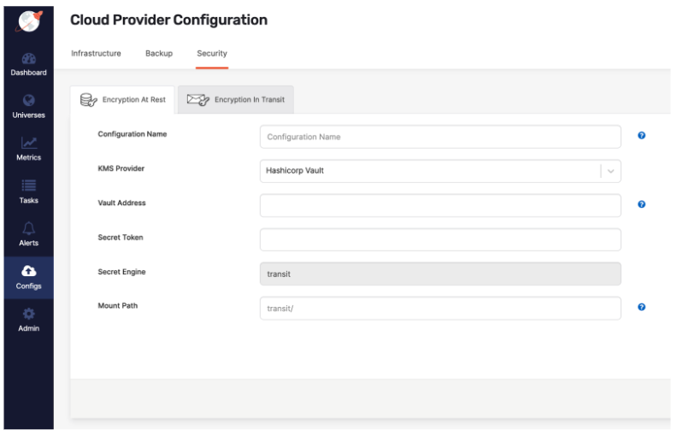This screenshot has height=436, width=677.
Task: Switch to the Backup tab
Action: tap(159, 54)
